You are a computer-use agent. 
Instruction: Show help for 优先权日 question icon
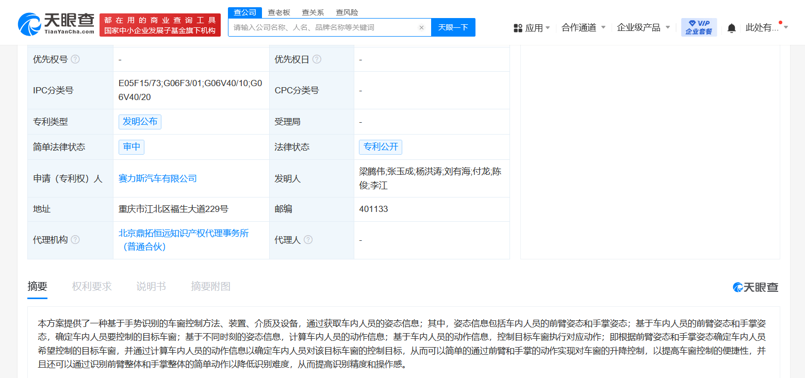click(317, 59)
